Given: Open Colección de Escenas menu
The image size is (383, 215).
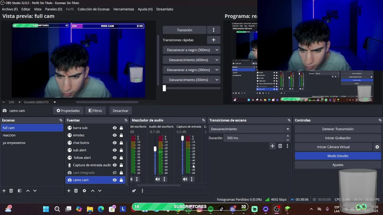Looking at the screenshot, I should click(x=94, y=9).
